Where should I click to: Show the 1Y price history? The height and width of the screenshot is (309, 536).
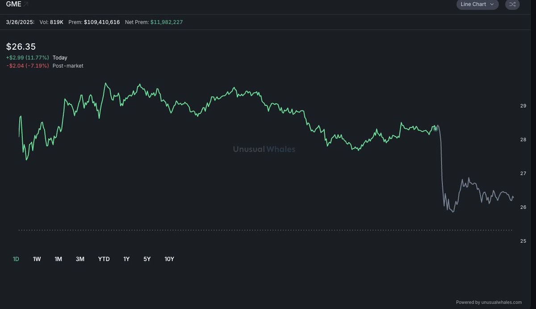126,259
